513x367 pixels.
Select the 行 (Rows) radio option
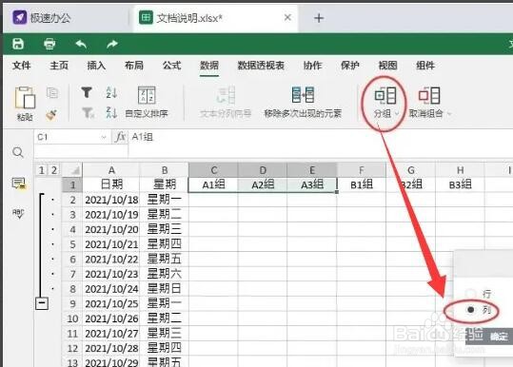[471, 293]
